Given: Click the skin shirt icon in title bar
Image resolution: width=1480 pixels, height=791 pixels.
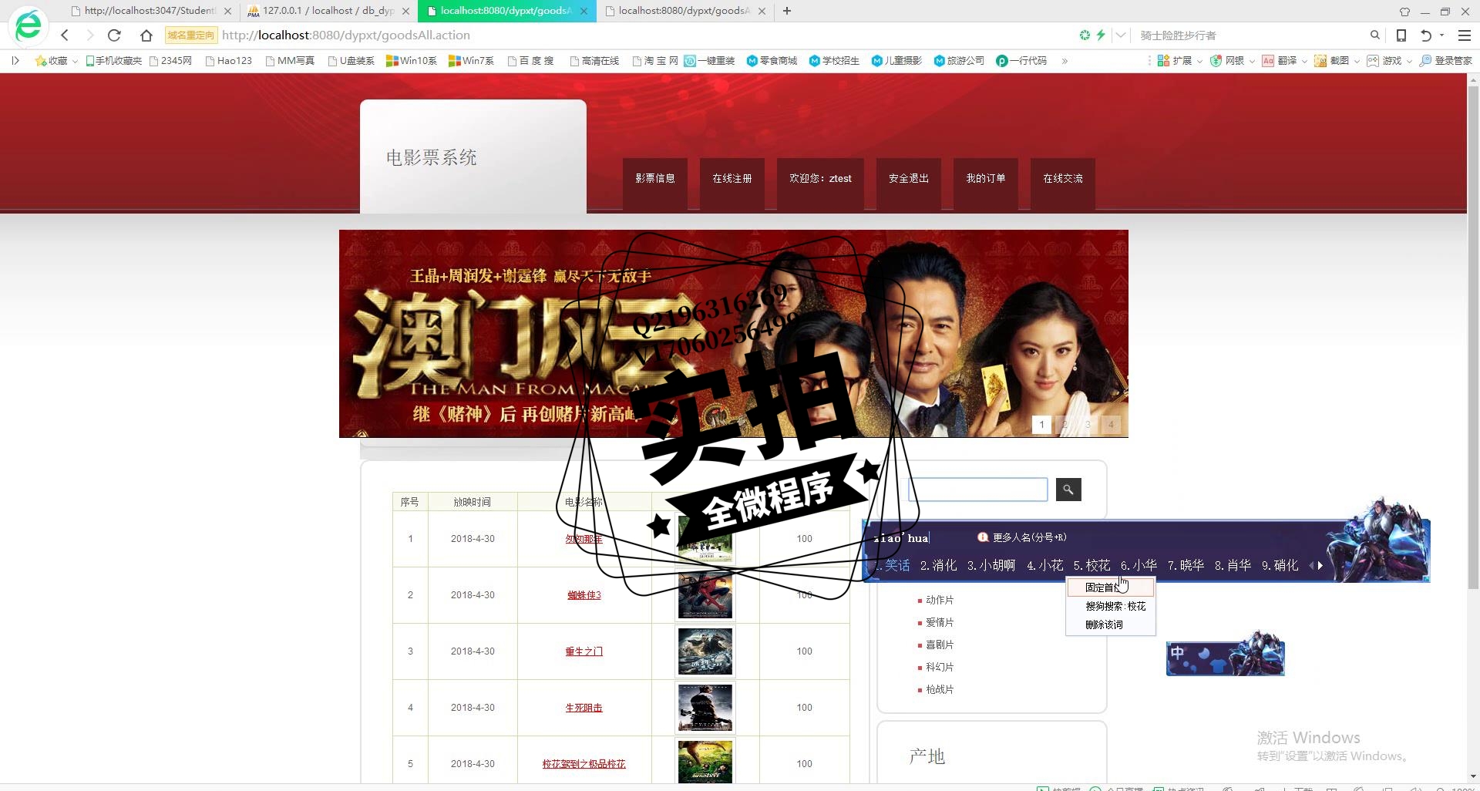Looking at the screenshot, I should (x=1404, y=12).
